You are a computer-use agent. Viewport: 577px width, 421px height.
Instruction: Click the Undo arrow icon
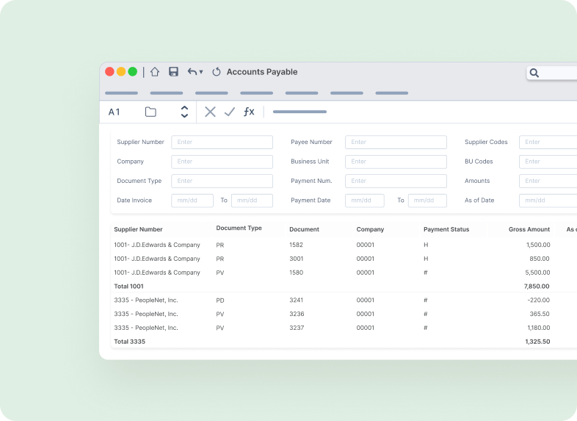(192, 72)
